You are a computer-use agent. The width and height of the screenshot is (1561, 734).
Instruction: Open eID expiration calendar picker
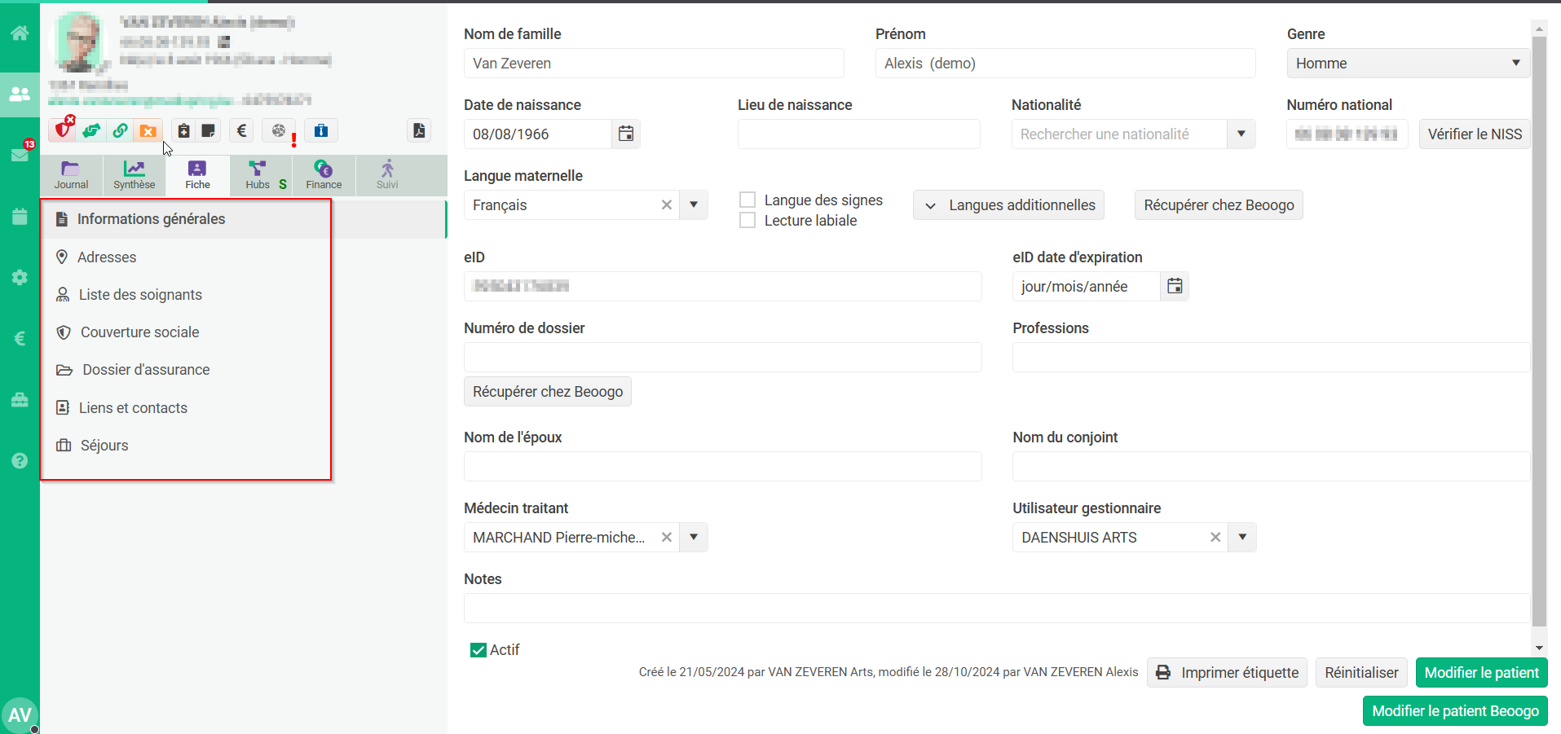1175,286
